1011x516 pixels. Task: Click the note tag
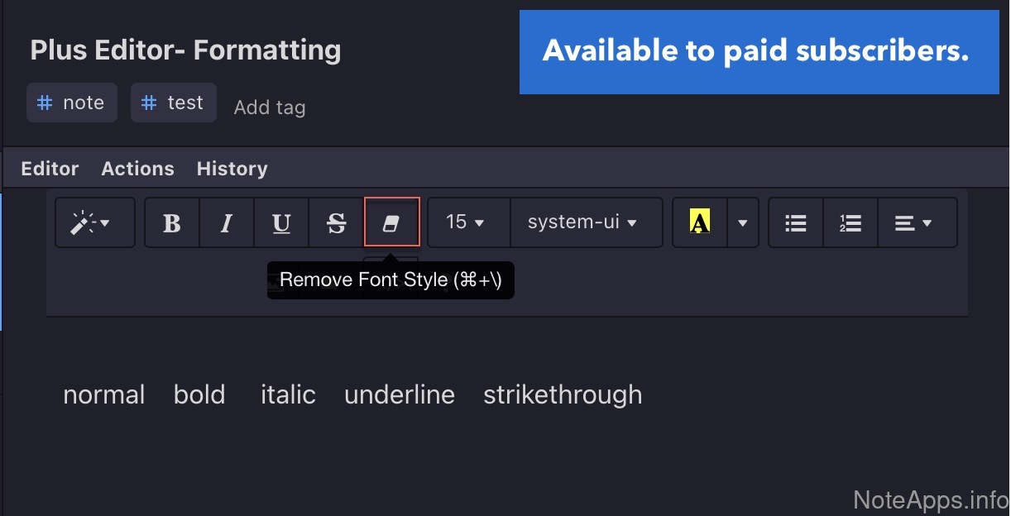click(x=72, y=103)
